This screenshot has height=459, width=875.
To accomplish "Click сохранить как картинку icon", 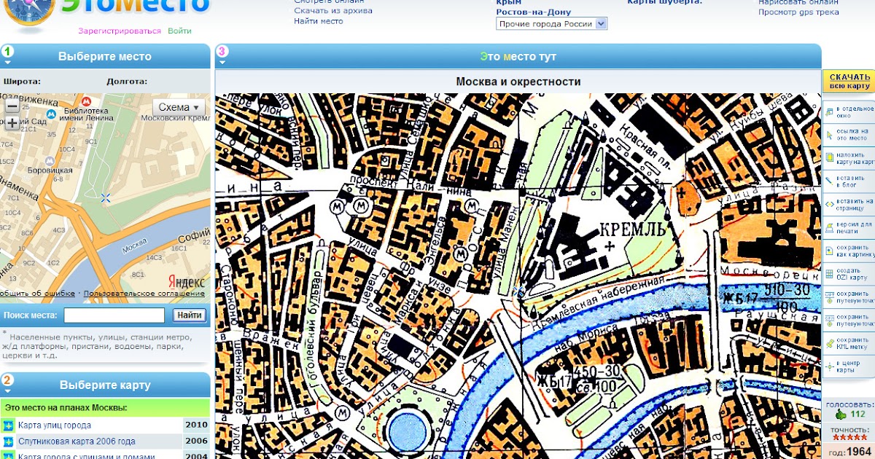I will [830, 250].
